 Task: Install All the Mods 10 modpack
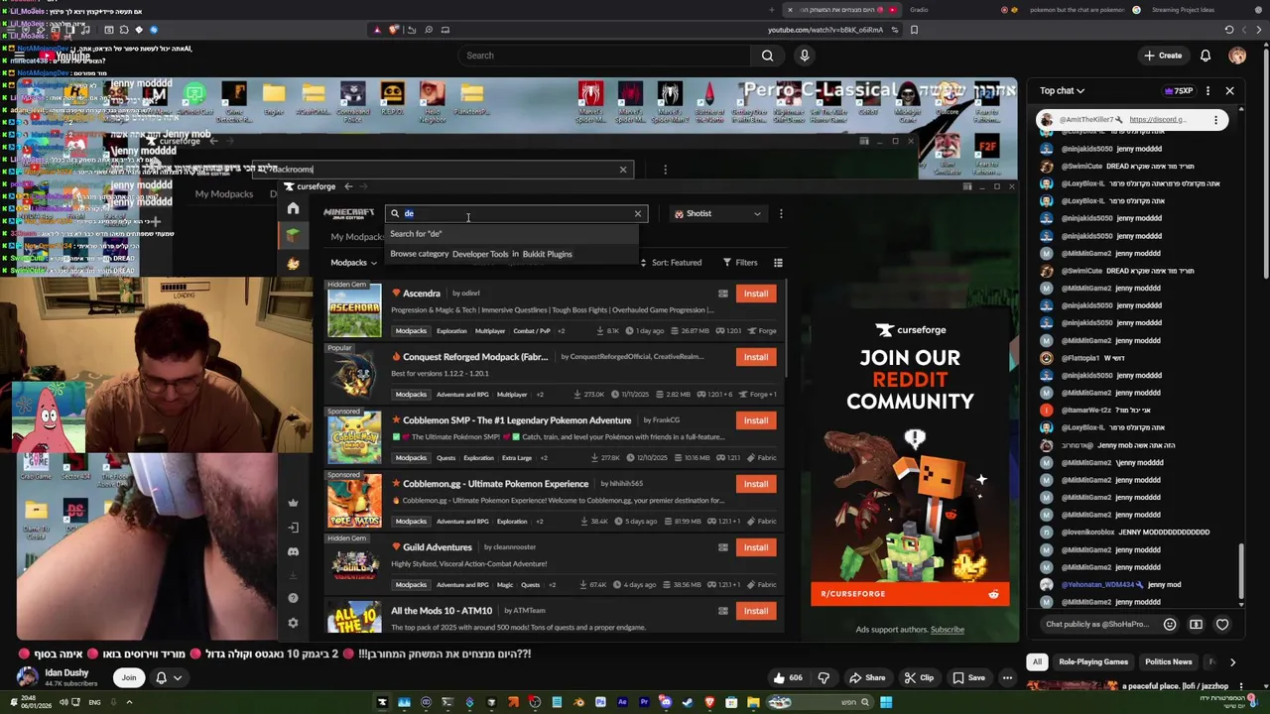click(756, 611)
